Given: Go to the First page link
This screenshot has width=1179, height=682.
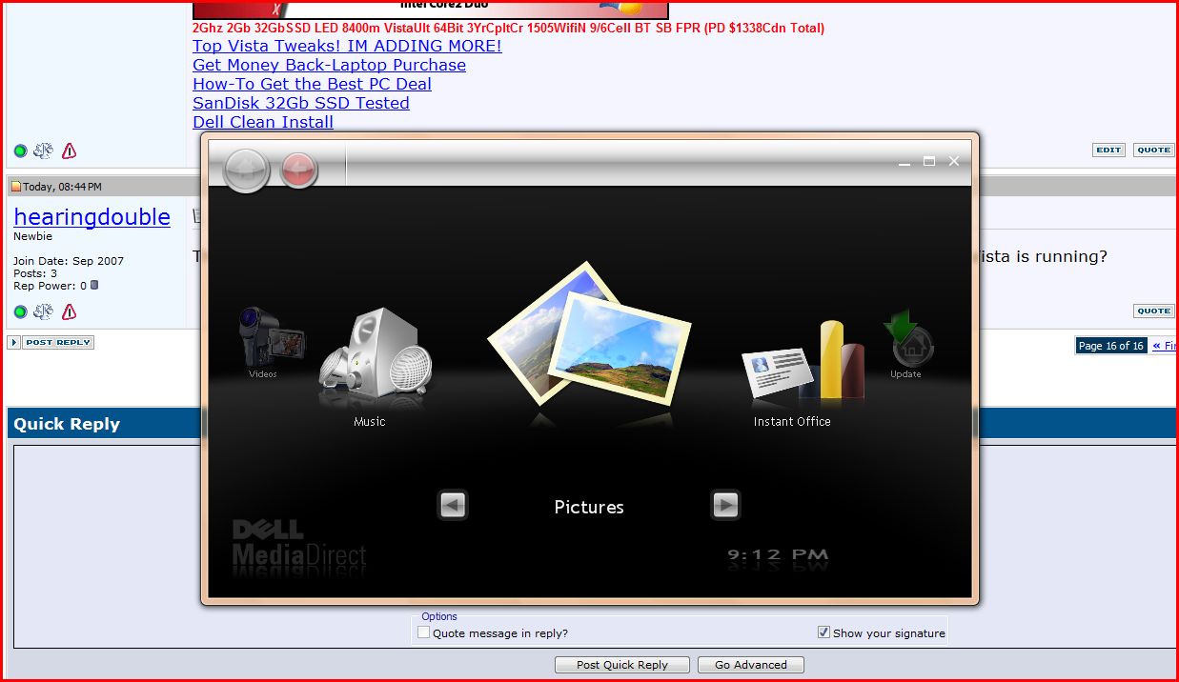Looking at the screenshot, I should click(1164, 346).
